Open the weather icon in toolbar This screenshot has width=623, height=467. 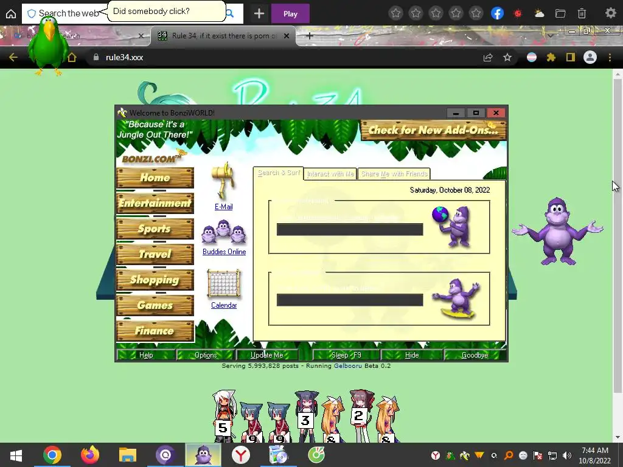point(539,13)
